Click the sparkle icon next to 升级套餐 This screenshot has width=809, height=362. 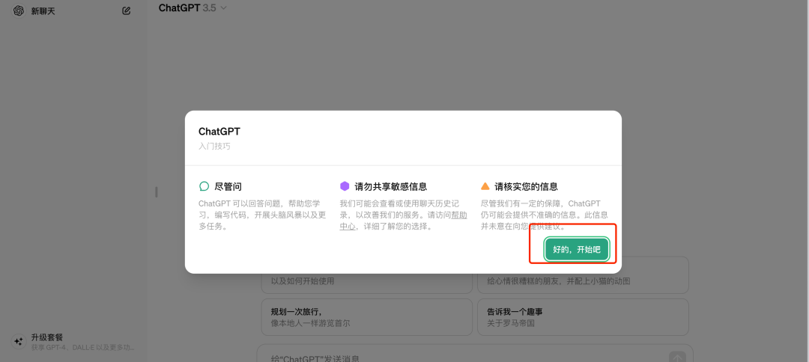[x=19, y=341]
